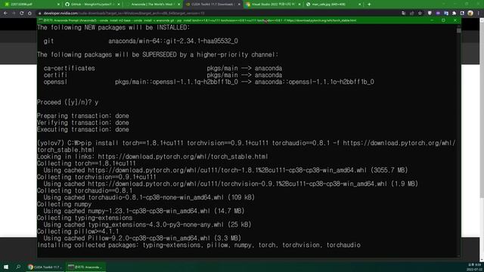Share this page from the address bar
Viewport: 484px width, 272px height.
411,14
